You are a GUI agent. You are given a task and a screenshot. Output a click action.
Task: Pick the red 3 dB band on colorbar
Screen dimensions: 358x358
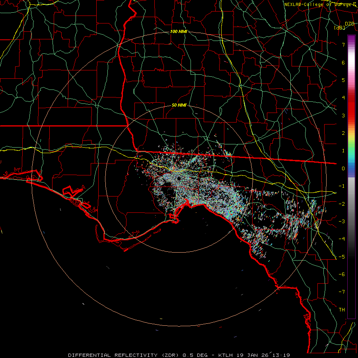click(351, 115)
